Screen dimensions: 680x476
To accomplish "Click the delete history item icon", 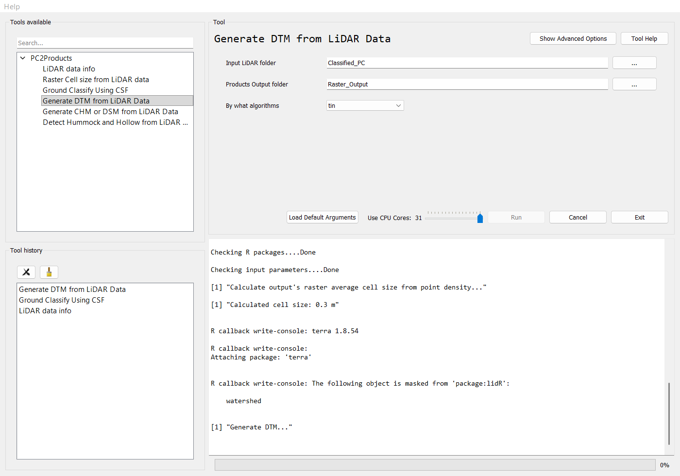I will click(x=26, y=272).
